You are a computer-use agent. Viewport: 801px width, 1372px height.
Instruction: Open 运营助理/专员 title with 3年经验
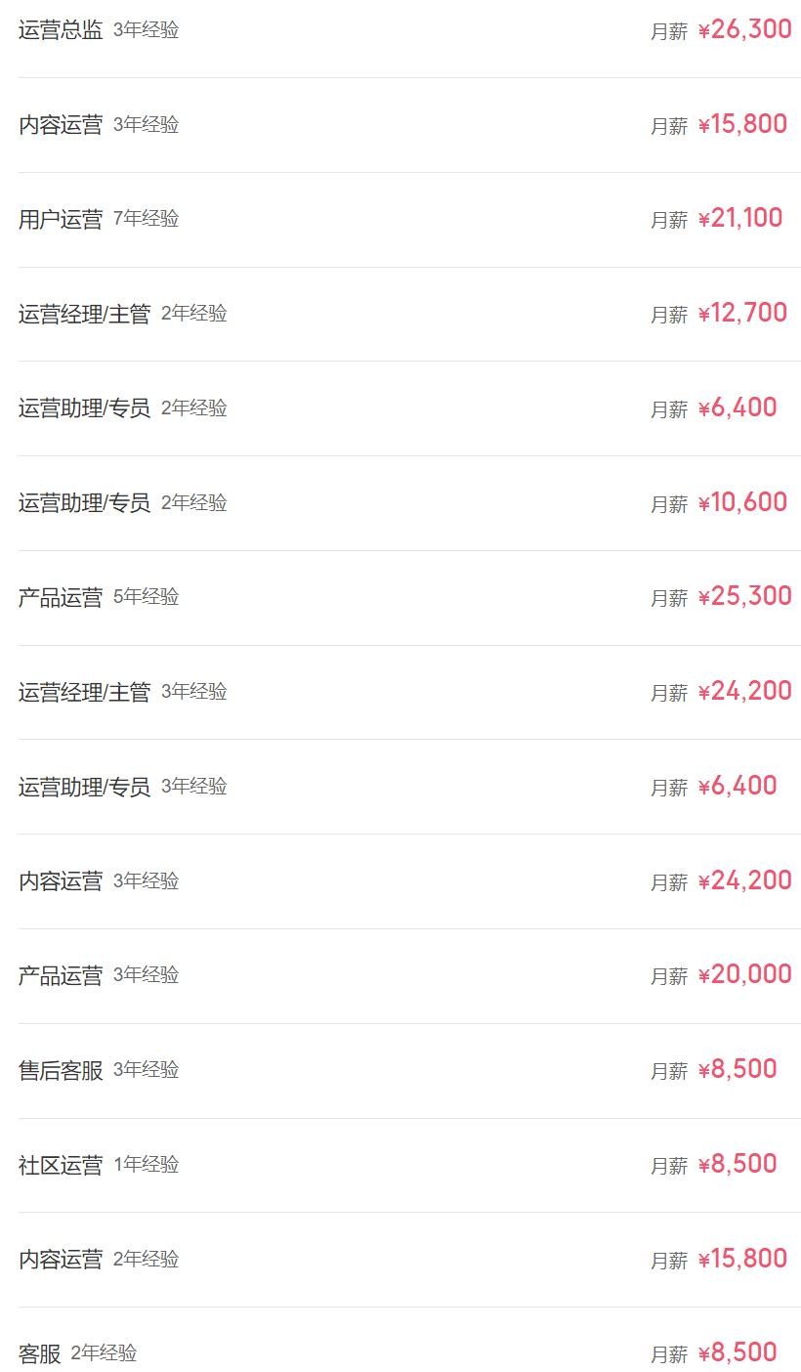pos(84,787)
